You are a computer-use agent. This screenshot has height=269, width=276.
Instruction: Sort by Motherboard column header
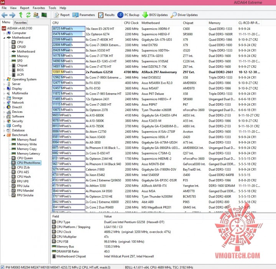coord(161,23)
